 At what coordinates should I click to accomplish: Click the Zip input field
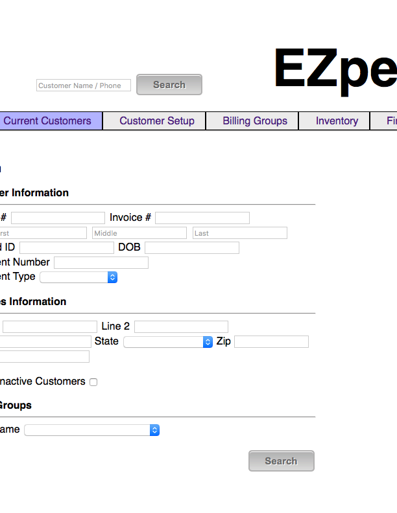pyautogui.click(x=272, y=341)
